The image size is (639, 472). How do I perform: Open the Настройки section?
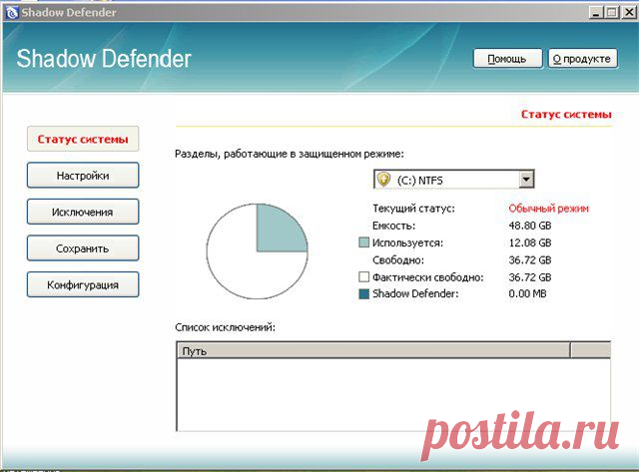(x=82, y=176)
